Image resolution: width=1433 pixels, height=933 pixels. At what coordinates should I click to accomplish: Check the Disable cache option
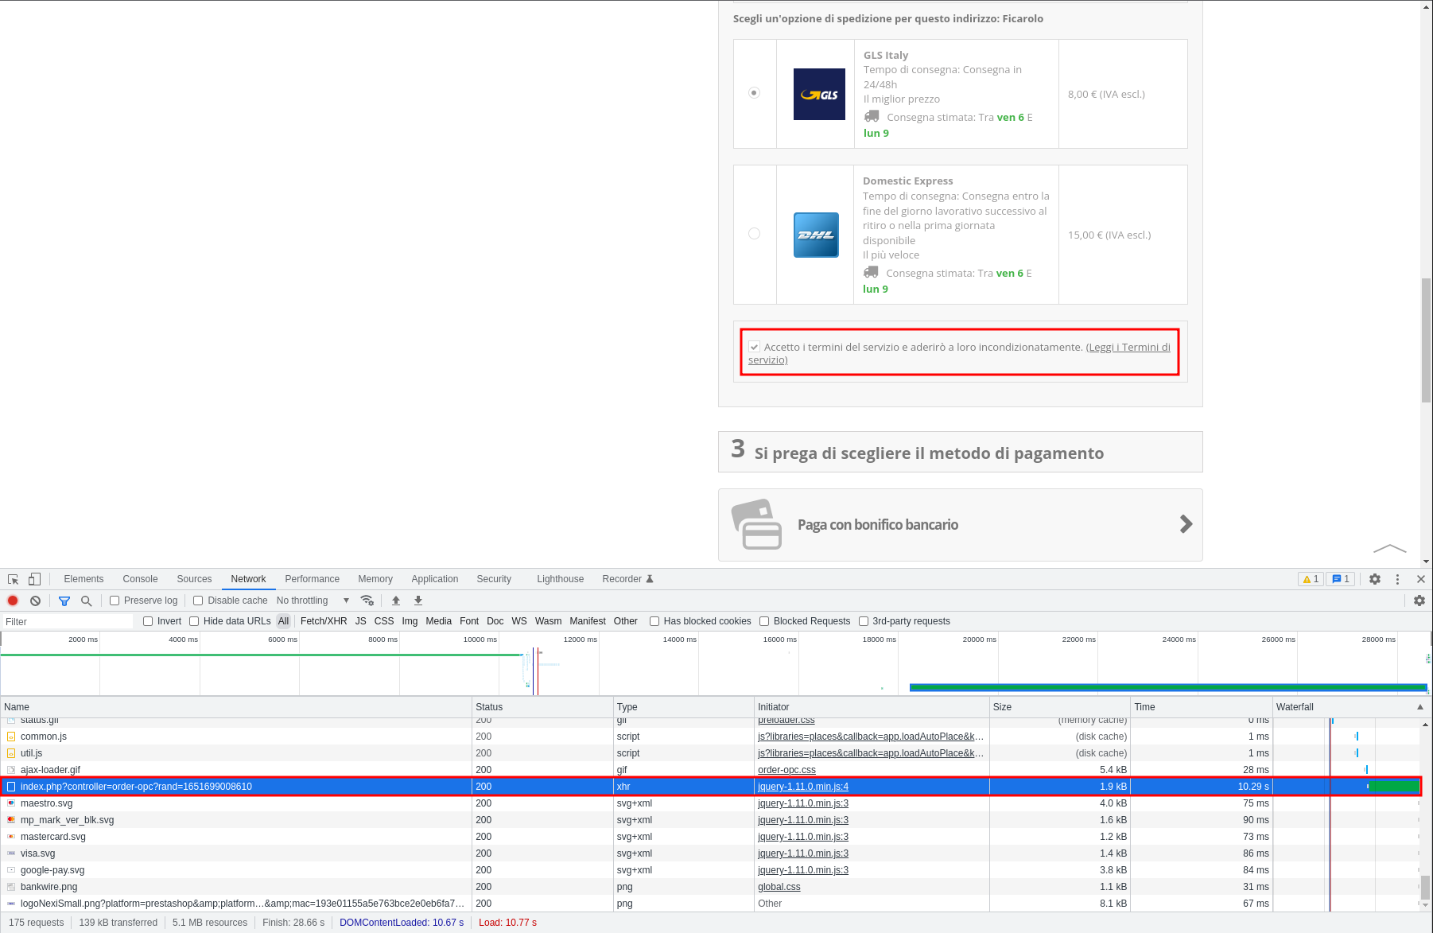(x=198, y=601)
